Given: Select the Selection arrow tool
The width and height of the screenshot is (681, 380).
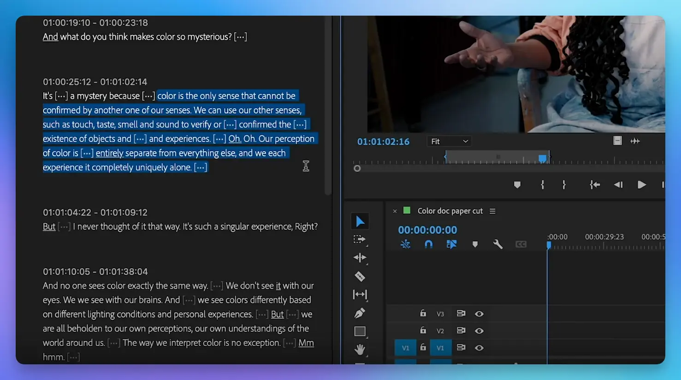Looking at the screenshot, I should click(360, 222).
